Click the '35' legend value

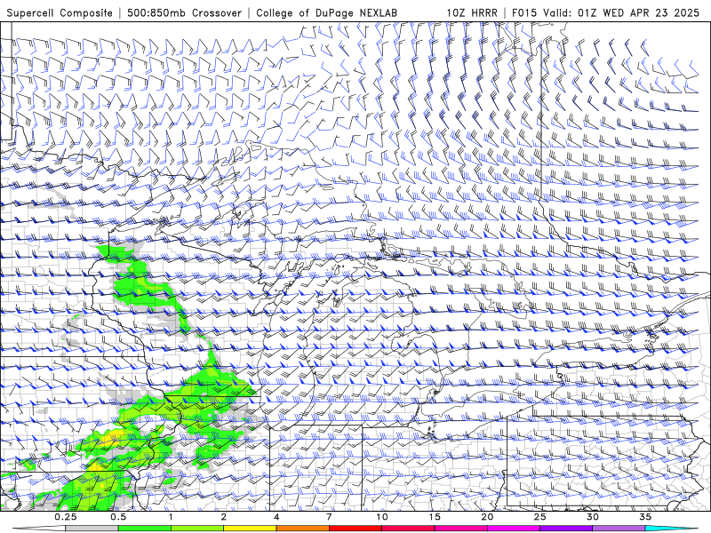[645, 517]
